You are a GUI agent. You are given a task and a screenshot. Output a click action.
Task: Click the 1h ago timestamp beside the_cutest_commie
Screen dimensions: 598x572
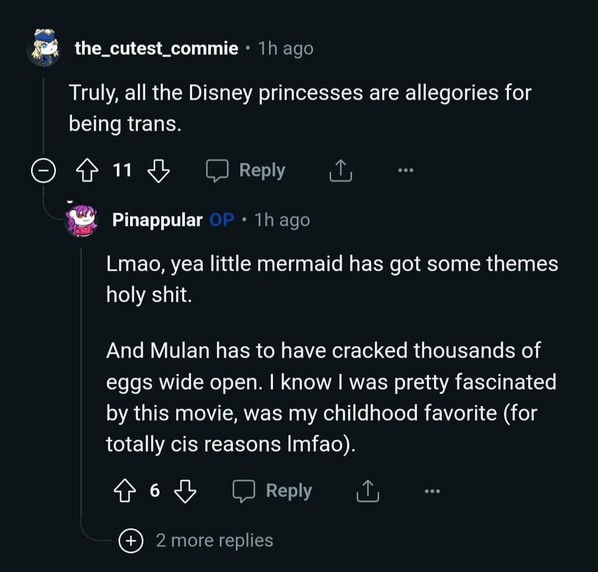(x=286, y=49)
